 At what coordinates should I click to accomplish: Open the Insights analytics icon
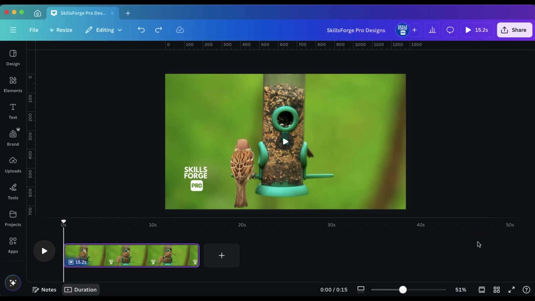[x=432, y=30]
